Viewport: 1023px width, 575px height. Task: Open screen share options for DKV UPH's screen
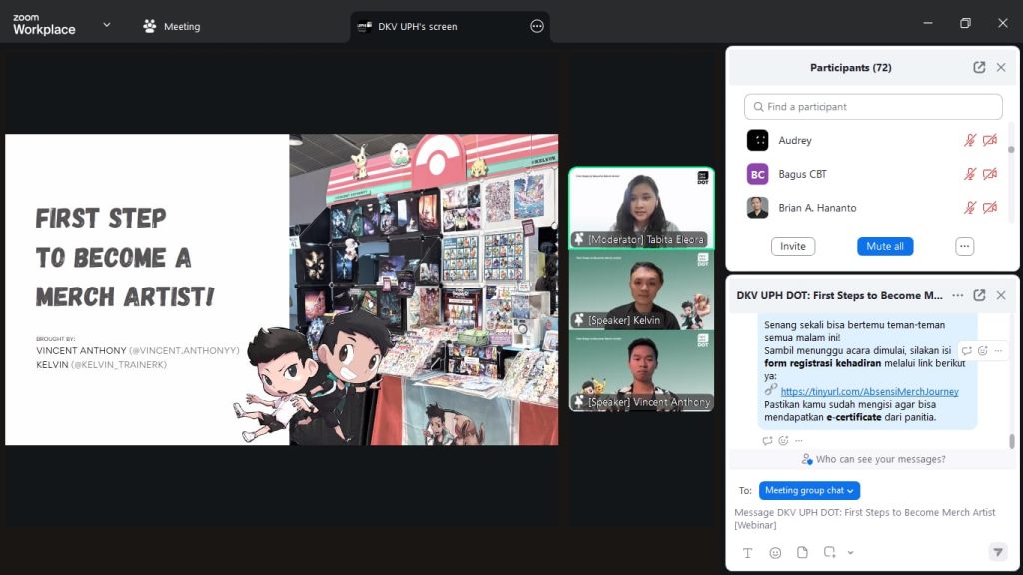(x=537, y=26)
